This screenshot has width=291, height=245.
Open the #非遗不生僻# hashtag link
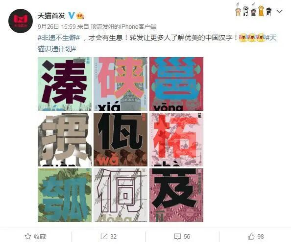click(59, 38)
